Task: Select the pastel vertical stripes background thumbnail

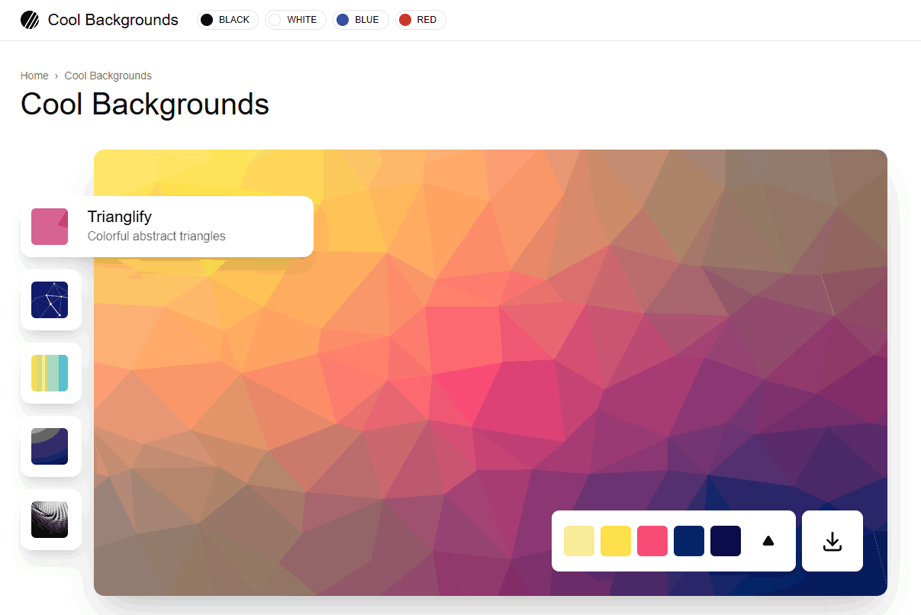Action: coord(50,373)
